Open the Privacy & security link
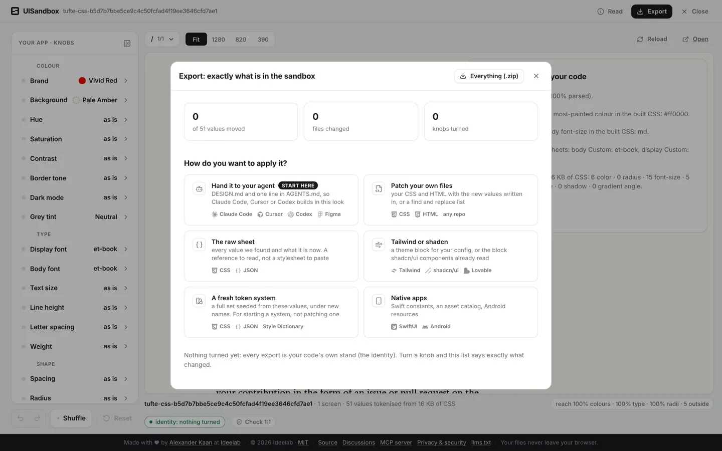 [x=442, y=442]
